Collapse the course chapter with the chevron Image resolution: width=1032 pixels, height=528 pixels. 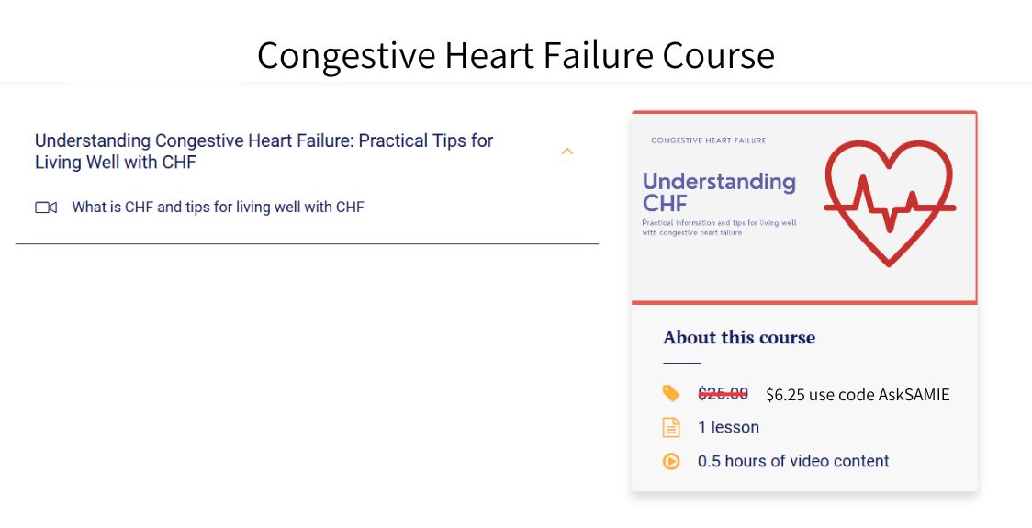click(566, 152)
